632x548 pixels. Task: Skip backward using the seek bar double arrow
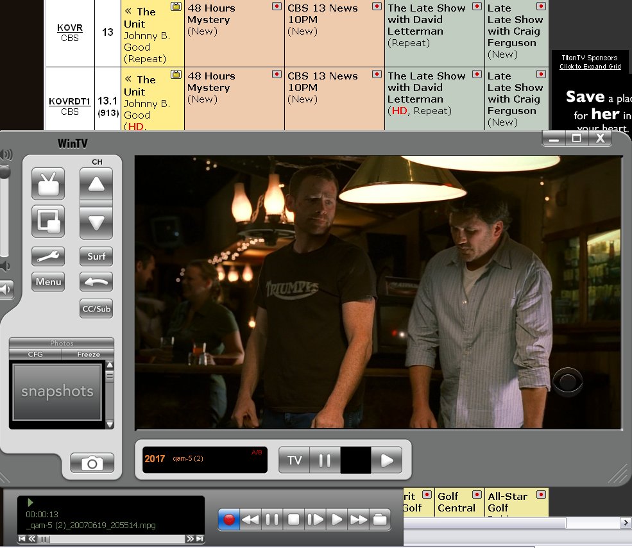[32, 539]
